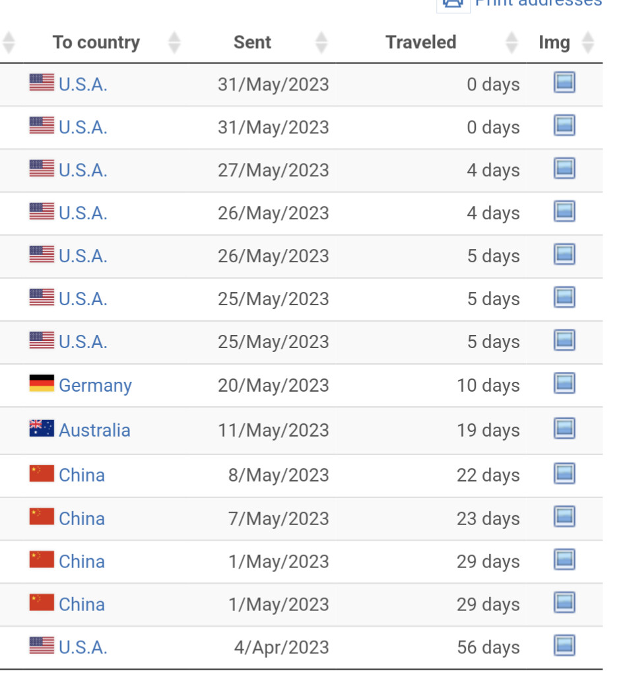Click the Traveled column header
Viewport: 629px width, 679px height.
(x=421, y=42)
